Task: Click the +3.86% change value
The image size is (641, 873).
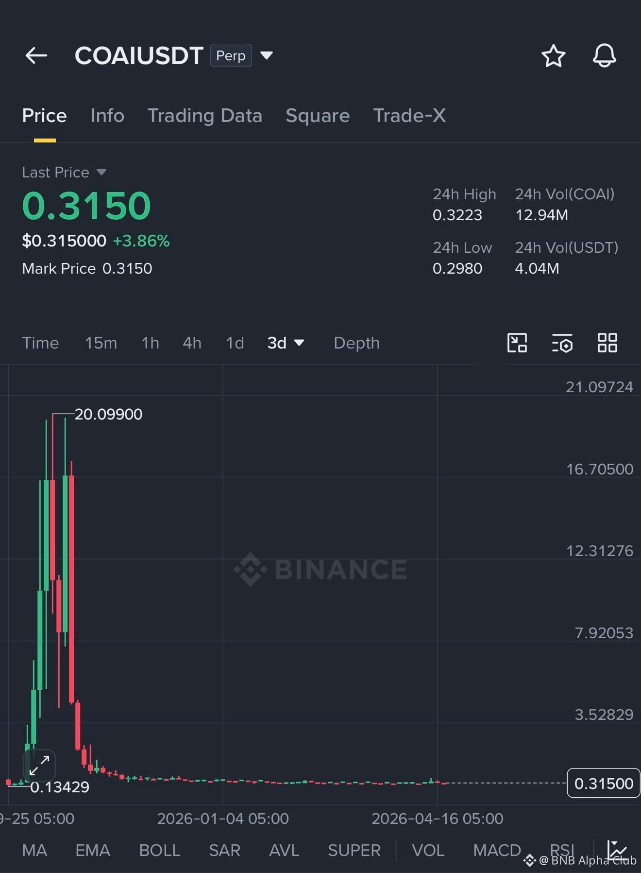Action: pyautogui.click(x=141, y=241)
